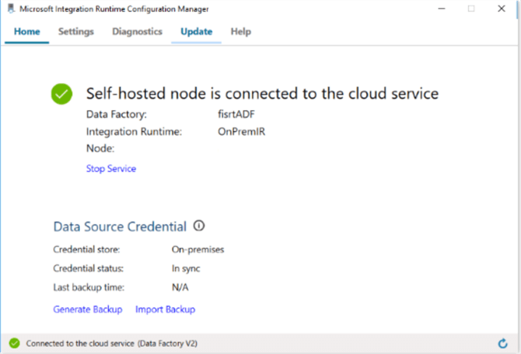
Task: Click the maximize window button
Action: coord(471,9)
